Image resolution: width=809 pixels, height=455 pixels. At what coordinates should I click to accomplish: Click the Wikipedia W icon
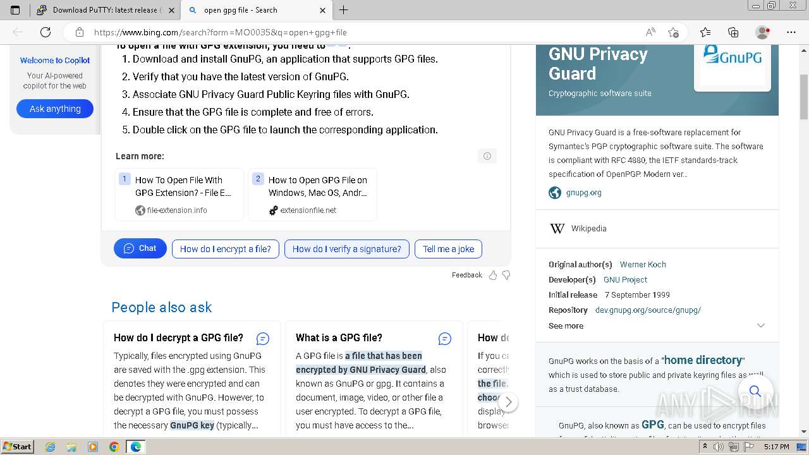tap(557, 229)
